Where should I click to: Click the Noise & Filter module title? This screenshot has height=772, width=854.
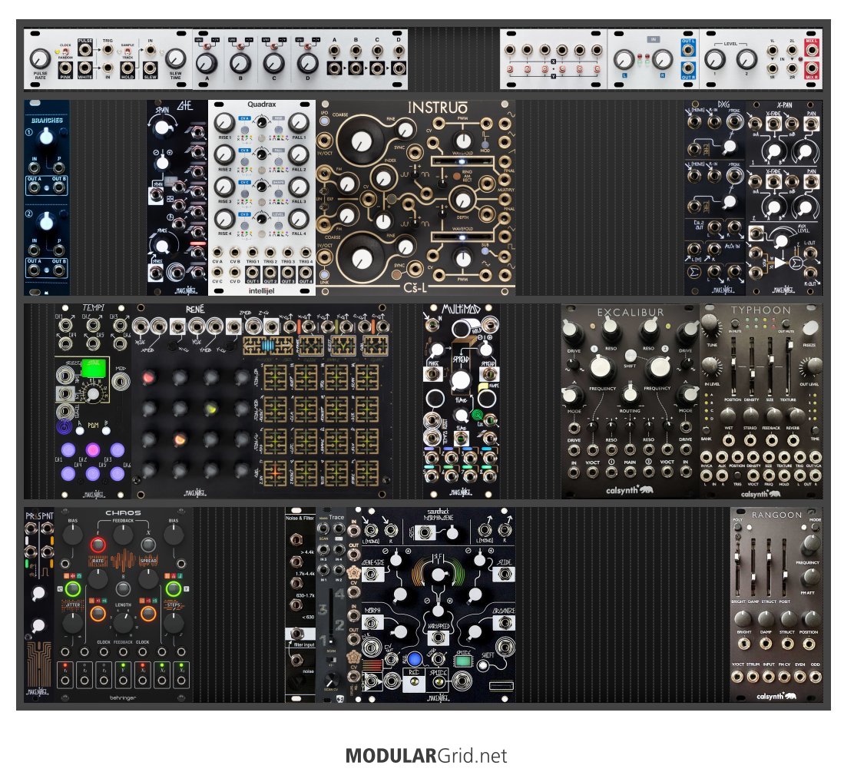(x=300, y=518)
